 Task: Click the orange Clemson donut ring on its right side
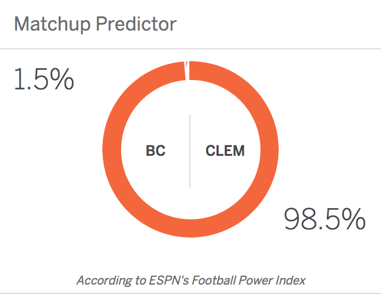coord(269,149)
